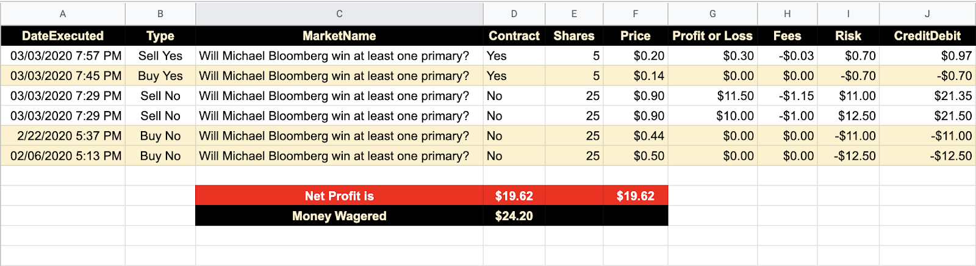The image size is (976, 266).
Task: Click the red Net Profit is cell
Action: [339, 196]
